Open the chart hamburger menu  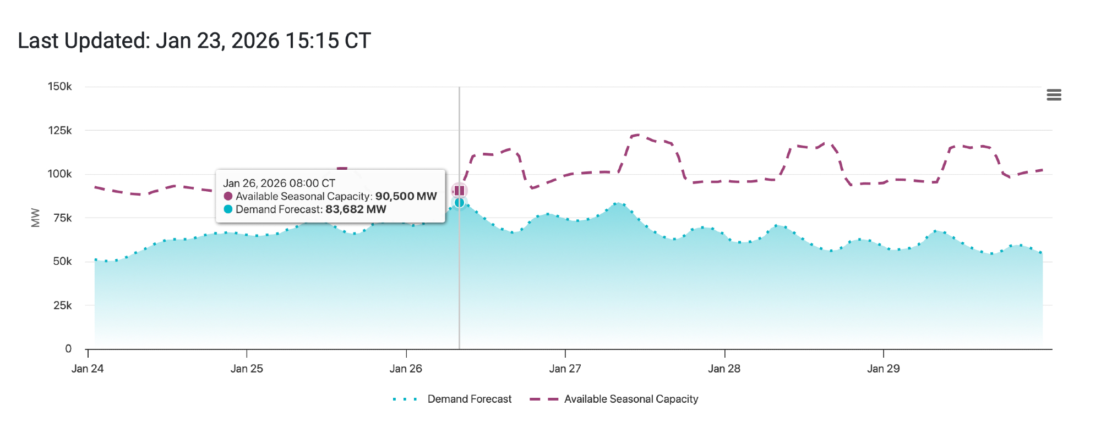coord(1054,95)
